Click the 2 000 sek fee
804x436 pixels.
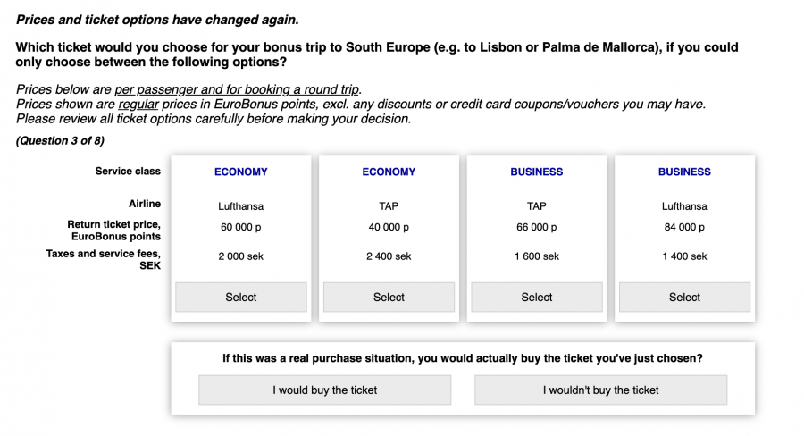click(240, 256)
